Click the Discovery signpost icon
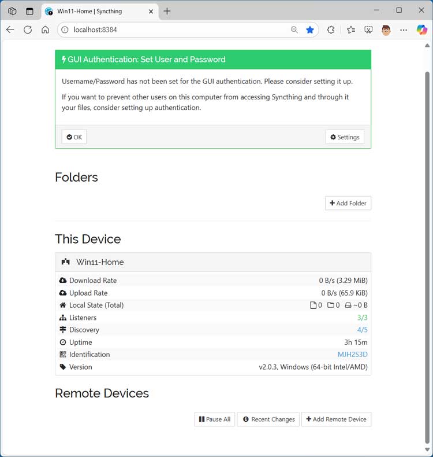 pos(63,330)
